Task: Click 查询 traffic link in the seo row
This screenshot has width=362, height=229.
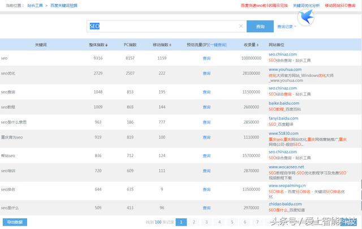Action: tap(206, 58)
